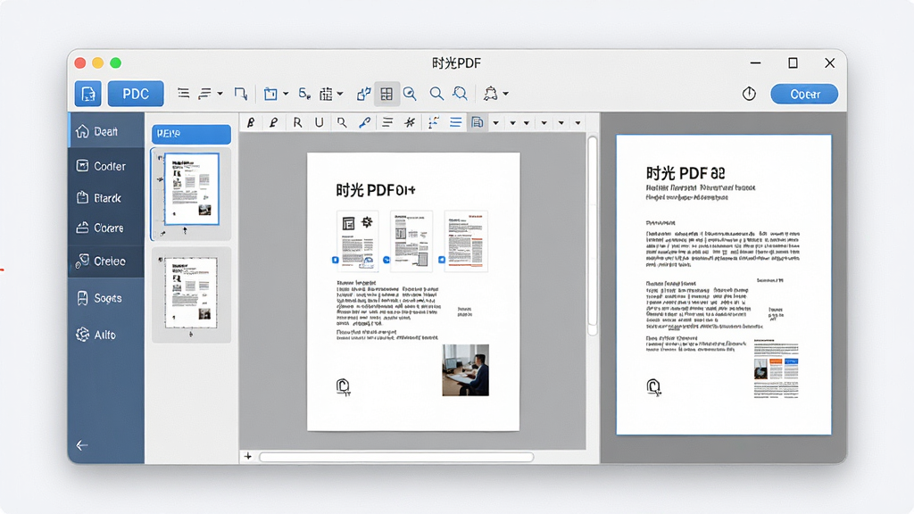Click the vertical scrollbar beside the document
This screenshot has height=514, width=914.
[x=593, y=236]
